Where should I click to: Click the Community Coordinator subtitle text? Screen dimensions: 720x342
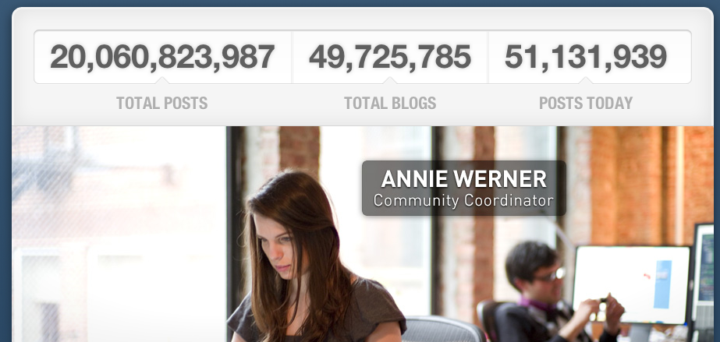463,200
